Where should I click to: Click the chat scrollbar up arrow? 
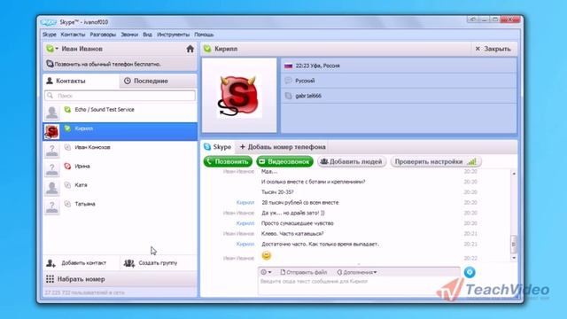coord(514,174)
